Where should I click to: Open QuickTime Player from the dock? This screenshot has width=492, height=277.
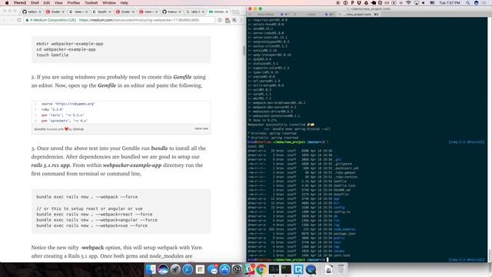(311, 269)
